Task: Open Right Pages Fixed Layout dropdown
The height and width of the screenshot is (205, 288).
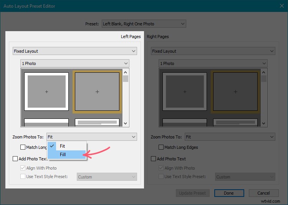Action: pos(213,51)
